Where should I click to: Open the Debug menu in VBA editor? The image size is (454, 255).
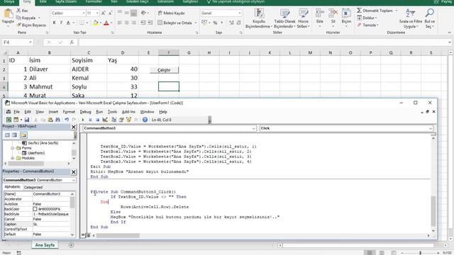click(x=85, y=112)
